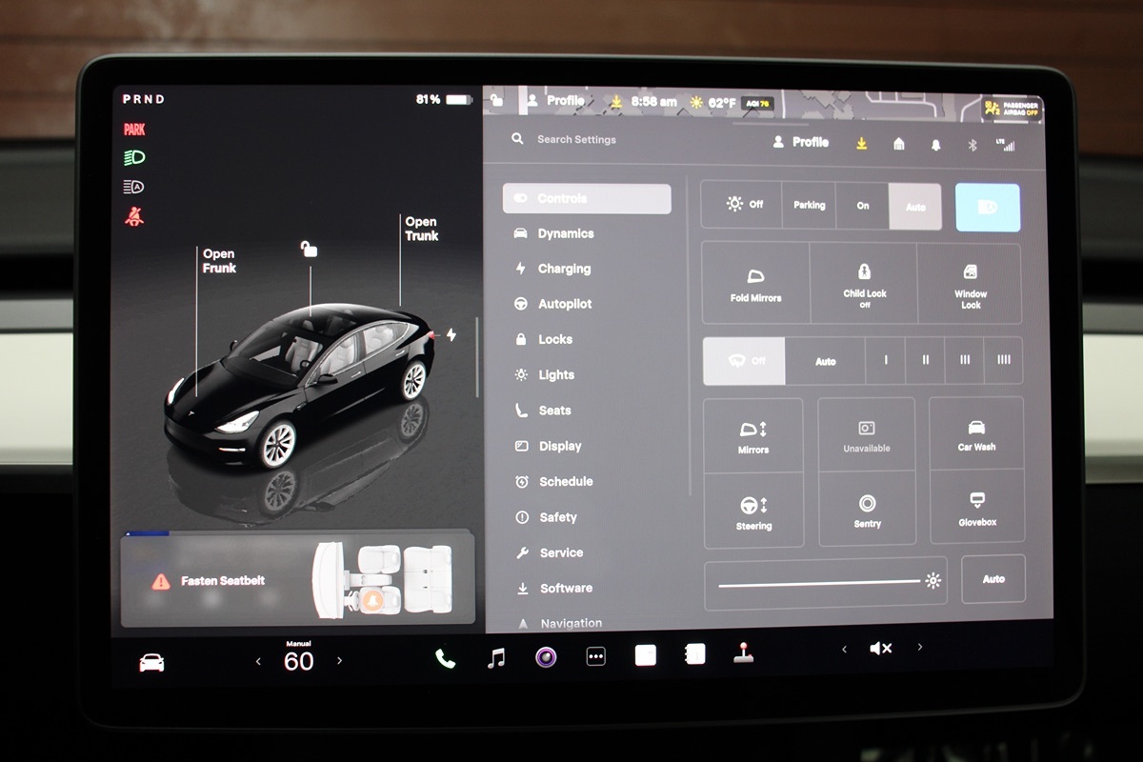This screenshot has height=762, width=1143.
Task: Tap the Car Wash mode button
Action: (976, 434)
